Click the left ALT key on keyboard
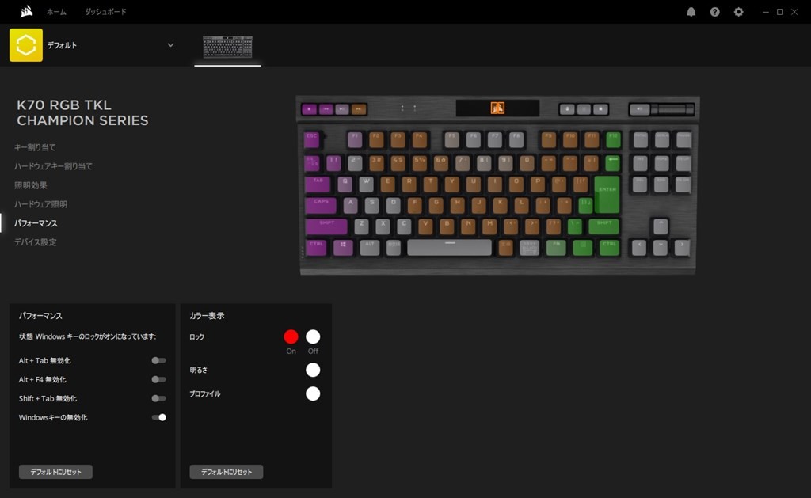 369,247
